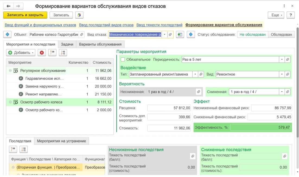The width and height of the screenshot is (299, 177).
Task: Click the colorful circle icon next to Записать
Action: click(79, 15)
